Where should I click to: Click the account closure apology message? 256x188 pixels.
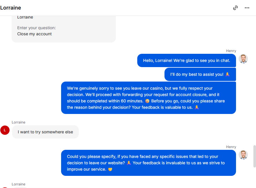(148, 98)
